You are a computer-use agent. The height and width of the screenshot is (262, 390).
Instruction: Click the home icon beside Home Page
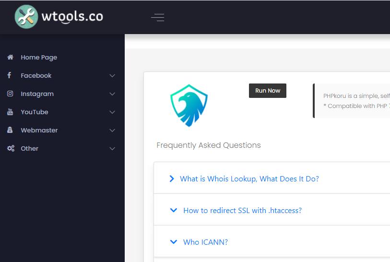tap(10, 57)
